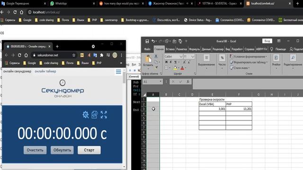Toggle italic (К) in Excel
This screenshot has height=170, width=303.
coord(171,62)
